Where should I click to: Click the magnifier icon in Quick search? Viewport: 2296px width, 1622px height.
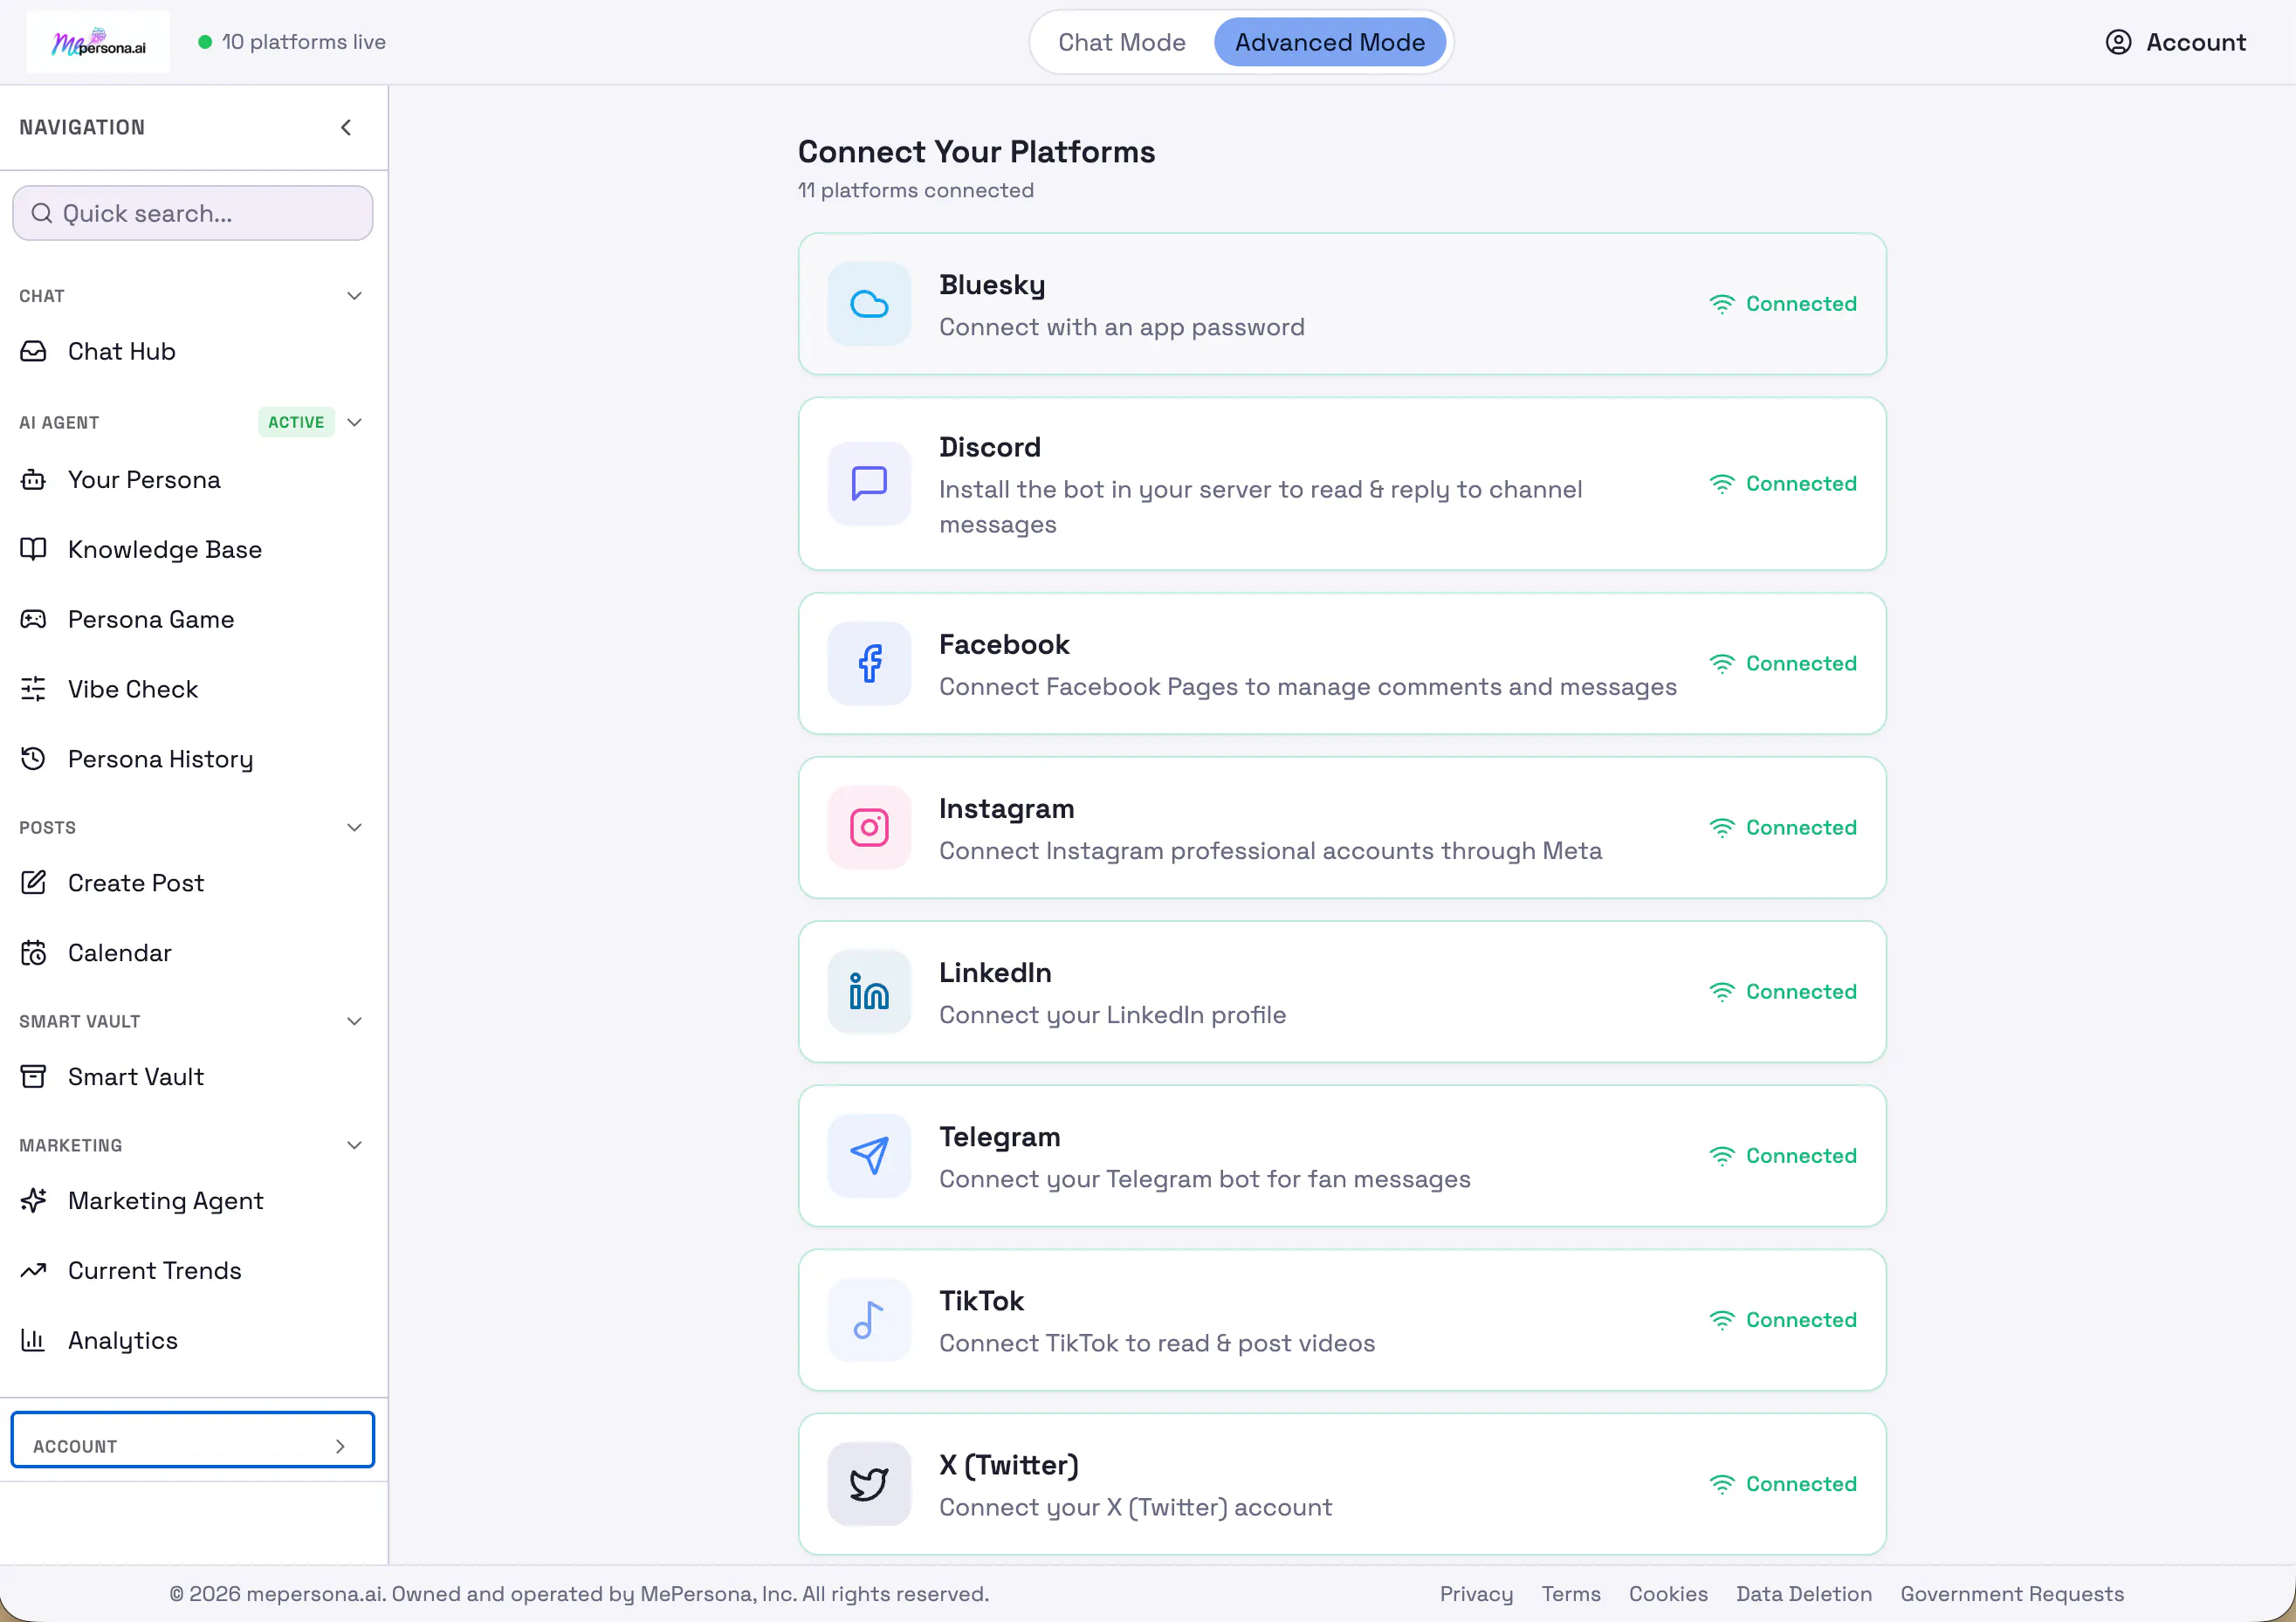point(41,213)
